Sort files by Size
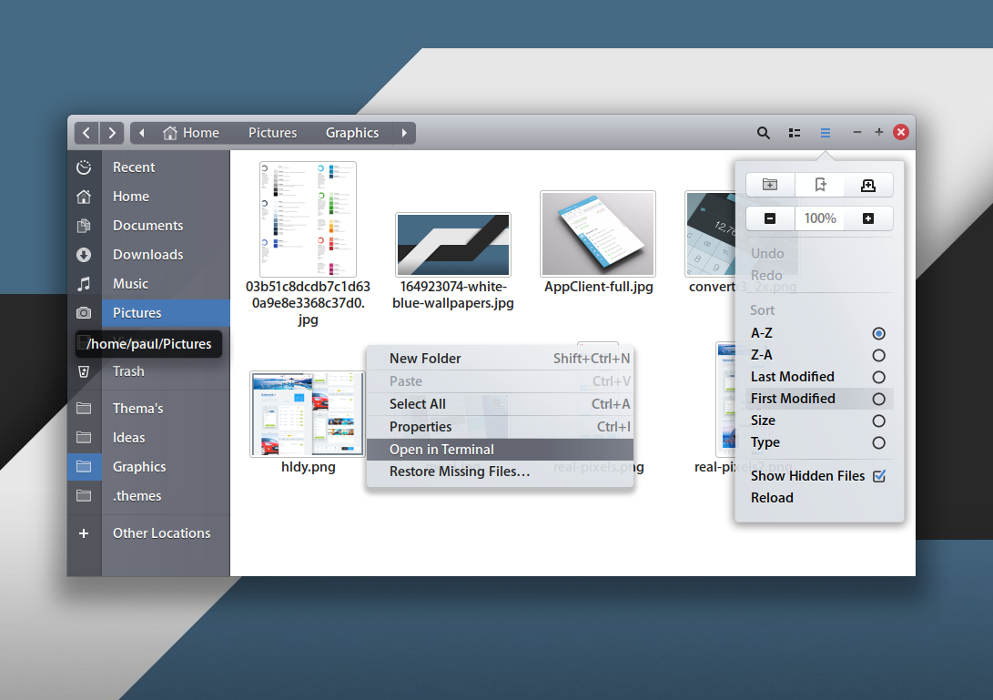The height and width of the screenshot is (700, 993). tap(819, 421)
